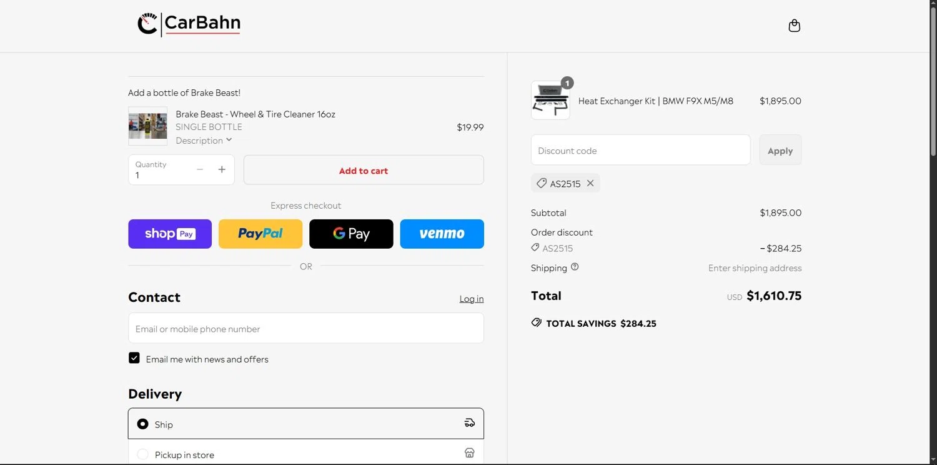
Task: Check out with Venmo
Action: pos(442,234)
